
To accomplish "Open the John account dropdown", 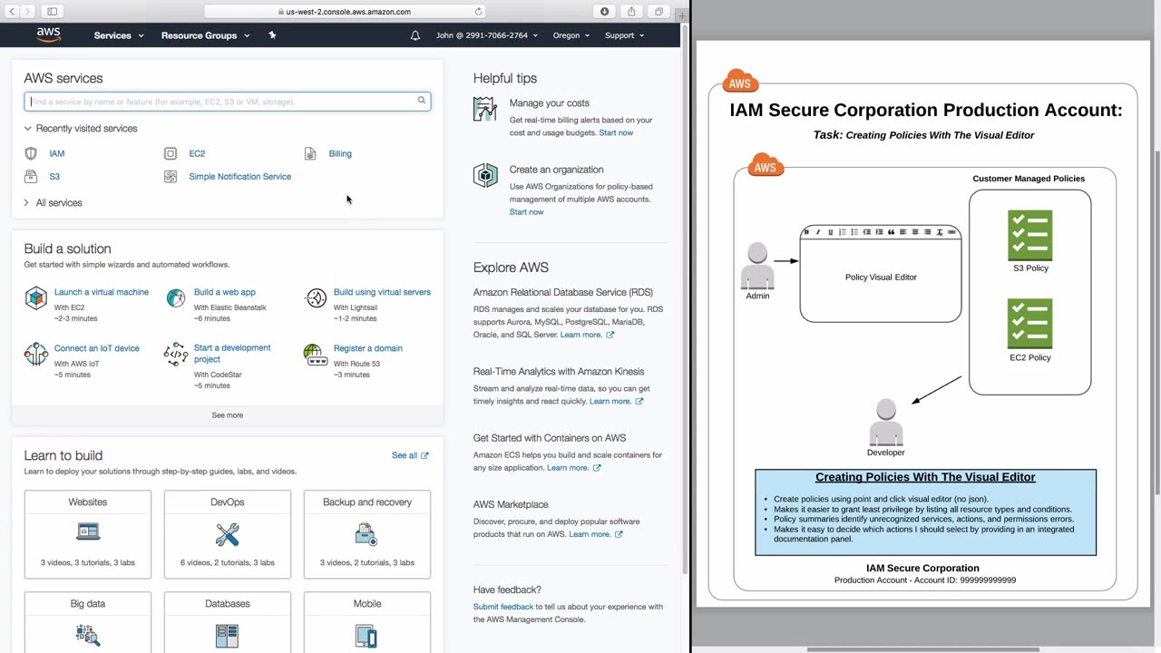I will pyautogui.click(x=487, y=35).
